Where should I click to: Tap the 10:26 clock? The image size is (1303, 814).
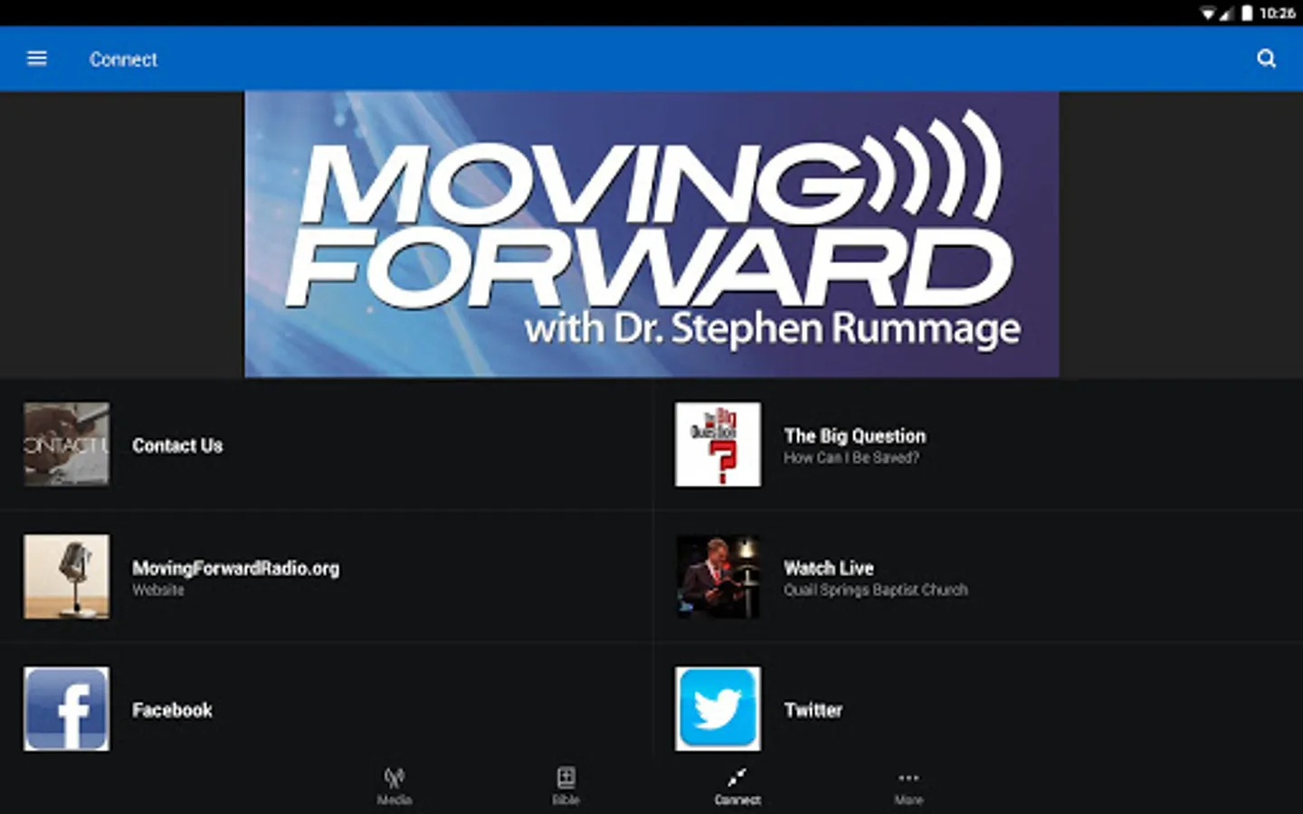pyautogui.click(x=1277, y=13)
